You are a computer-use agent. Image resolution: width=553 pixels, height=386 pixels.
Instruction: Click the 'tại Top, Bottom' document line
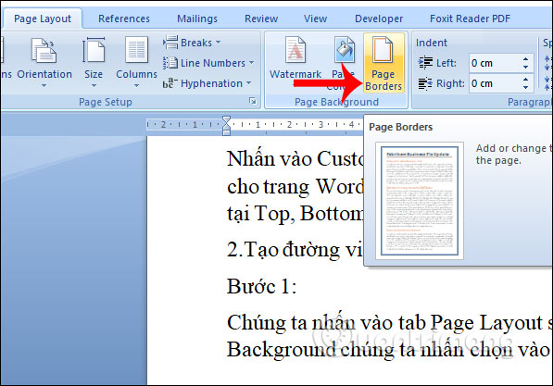[295, 213]
